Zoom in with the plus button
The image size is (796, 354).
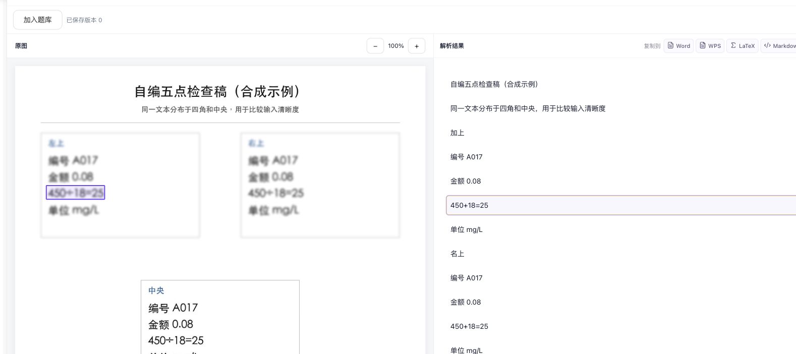(x=417, y=46)
